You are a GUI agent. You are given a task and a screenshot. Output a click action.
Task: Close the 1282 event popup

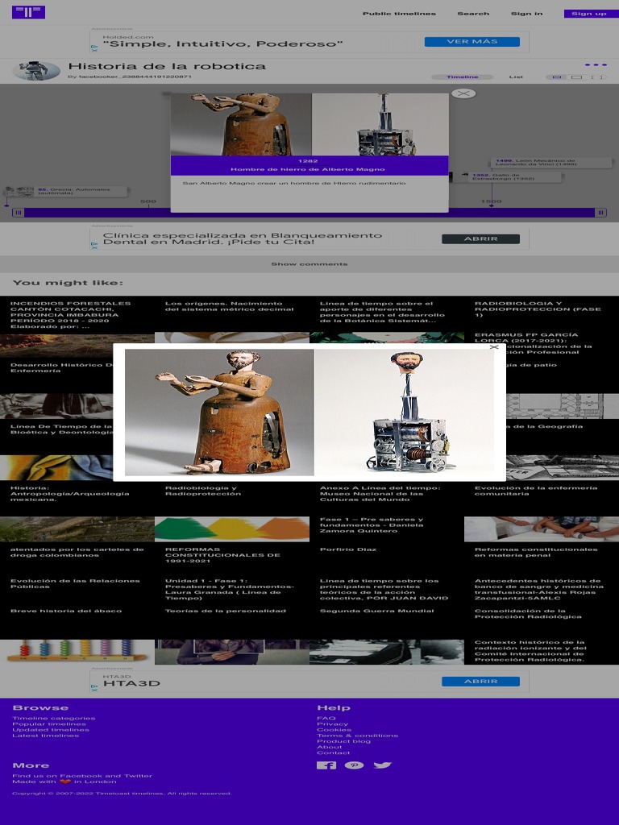pos(463,93)
